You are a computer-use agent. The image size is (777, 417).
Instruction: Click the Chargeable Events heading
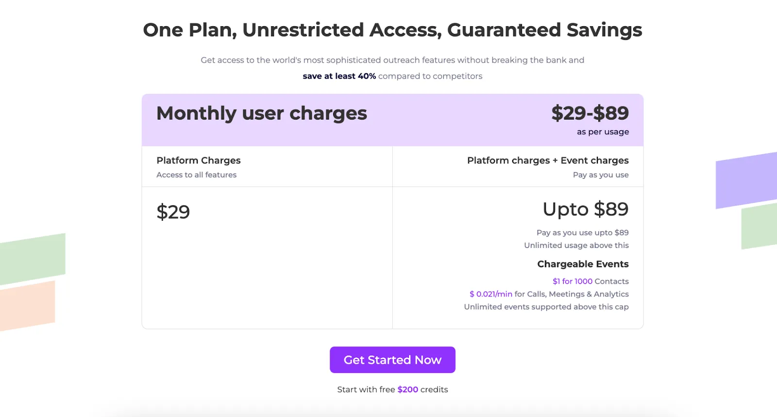point(583,264)
